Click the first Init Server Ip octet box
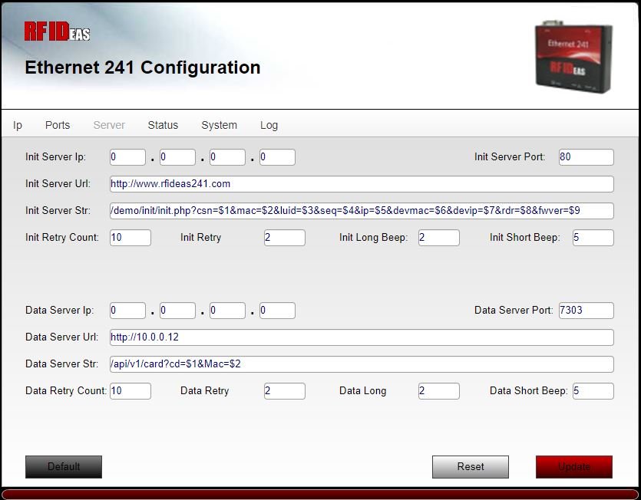 pyautogui.click(x=127, y=156)
